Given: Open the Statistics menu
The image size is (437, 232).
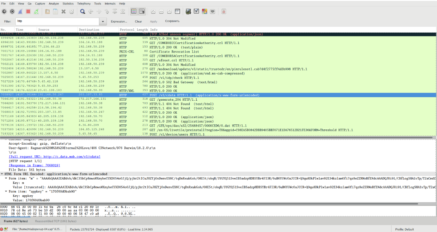Looking at the screenshot, I should click(68, 3).
